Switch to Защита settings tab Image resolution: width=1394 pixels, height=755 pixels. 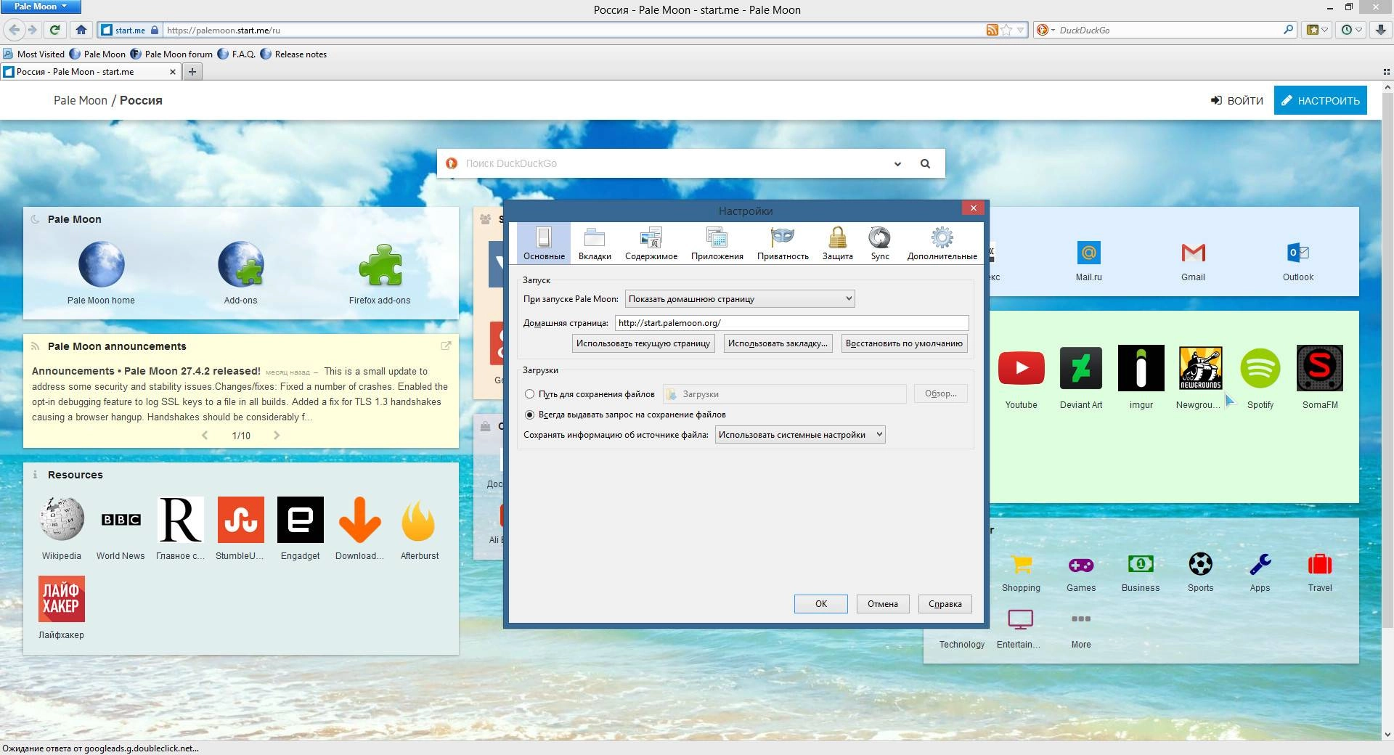(x=837, y=243)
